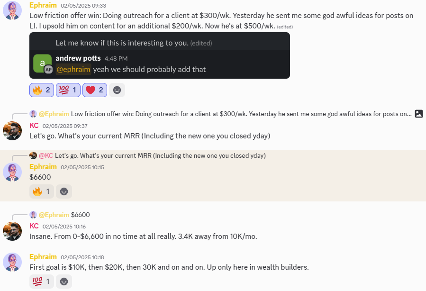Toggle the red heart reaction
Image resolution: width=426 pixels, height=291 pixels.
pyautogui.click(x=95, y=90)
